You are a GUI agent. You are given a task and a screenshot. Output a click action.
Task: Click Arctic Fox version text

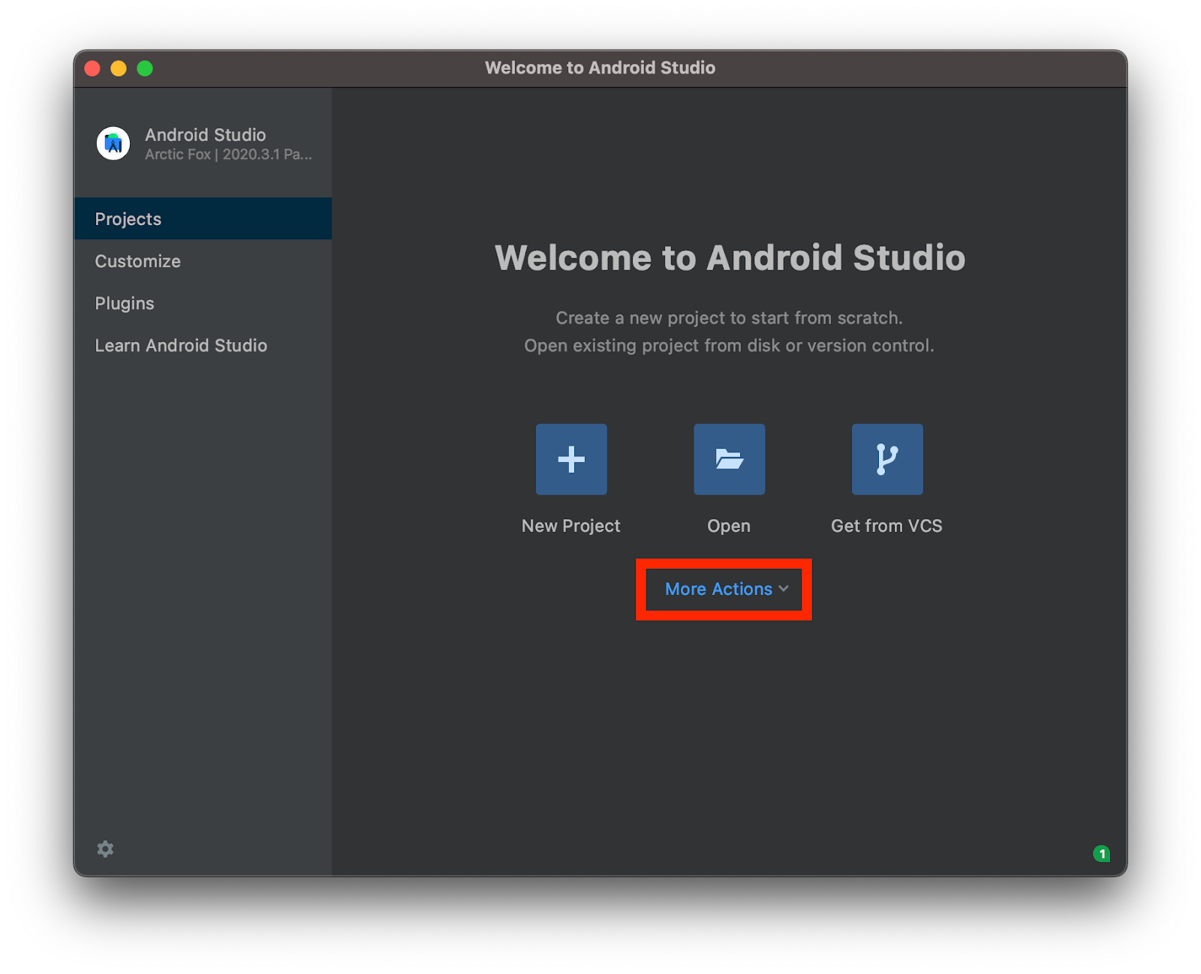[228, 155]
